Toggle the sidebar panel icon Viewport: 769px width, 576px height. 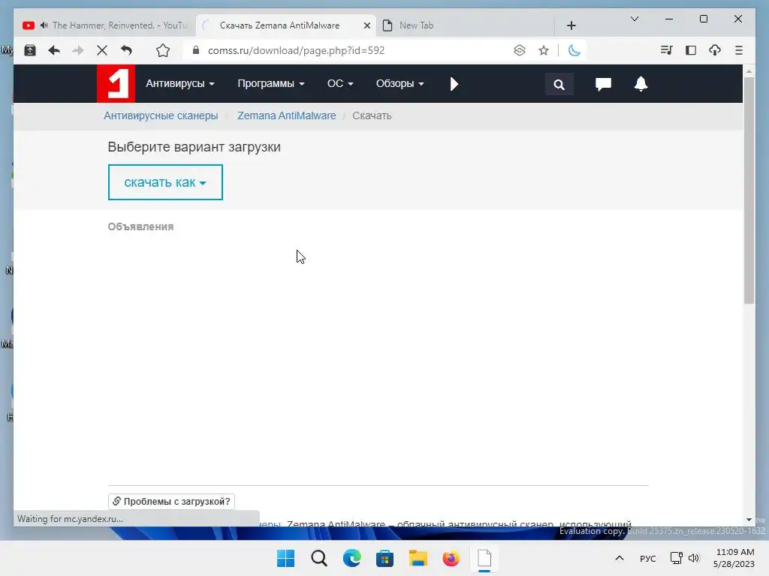[x=691, y=50]
